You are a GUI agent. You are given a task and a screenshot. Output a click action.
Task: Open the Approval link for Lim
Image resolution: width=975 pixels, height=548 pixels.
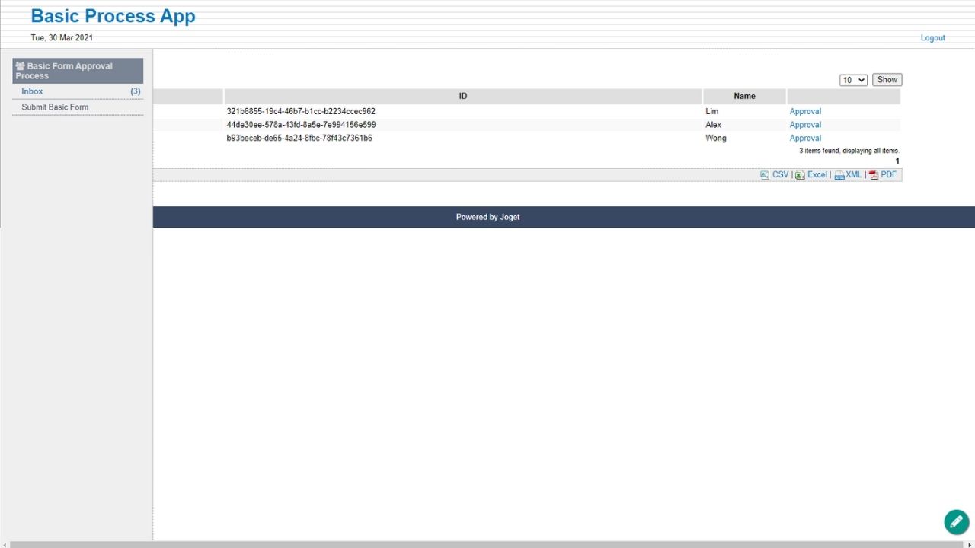click(805, 112)
